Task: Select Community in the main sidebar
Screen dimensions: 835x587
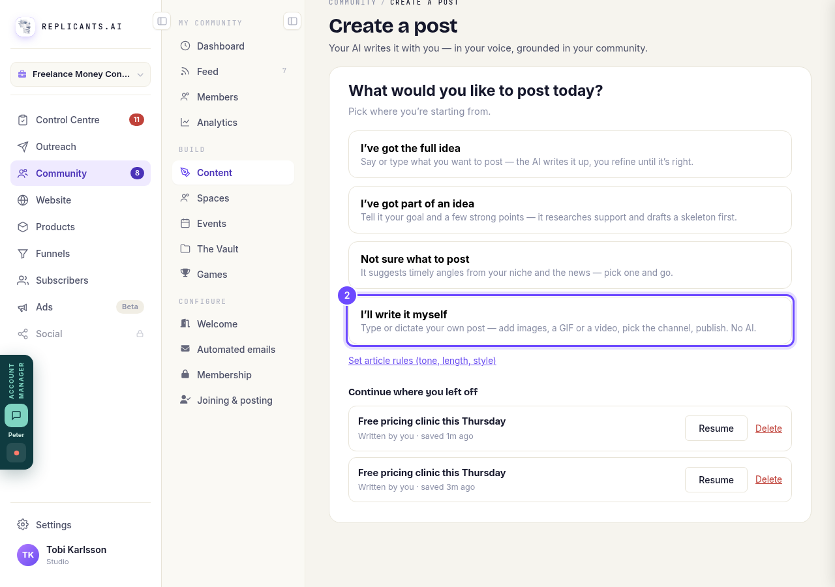Action: click(80, 173)
